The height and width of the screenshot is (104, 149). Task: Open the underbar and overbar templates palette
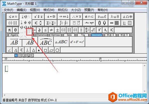point(76,23)
